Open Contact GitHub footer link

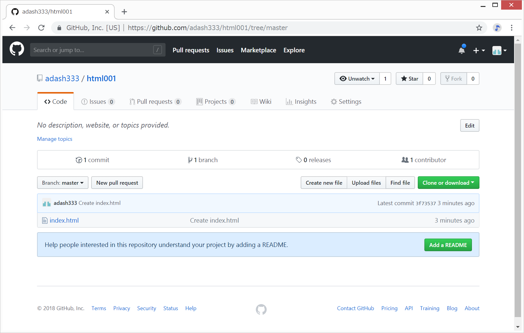point(355,308)
